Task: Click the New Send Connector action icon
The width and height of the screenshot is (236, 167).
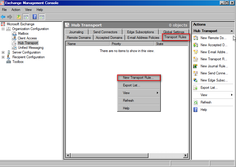Action: point(196,73)
